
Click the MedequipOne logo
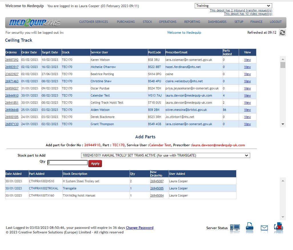(35, 23)
